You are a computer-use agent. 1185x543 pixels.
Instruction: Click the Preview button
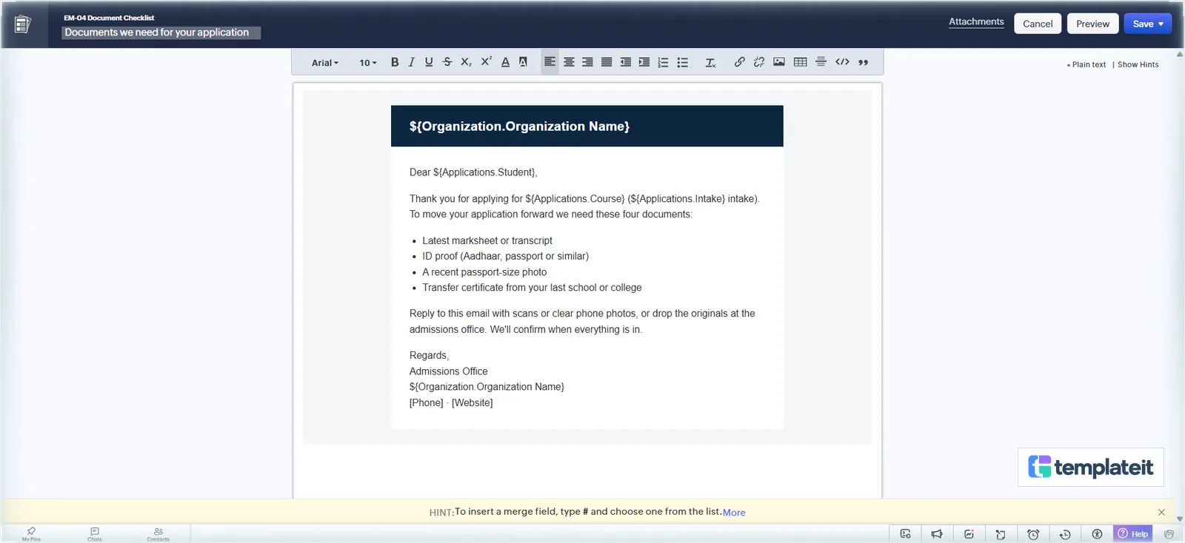pyautogui.click(x=1092, y=24)
